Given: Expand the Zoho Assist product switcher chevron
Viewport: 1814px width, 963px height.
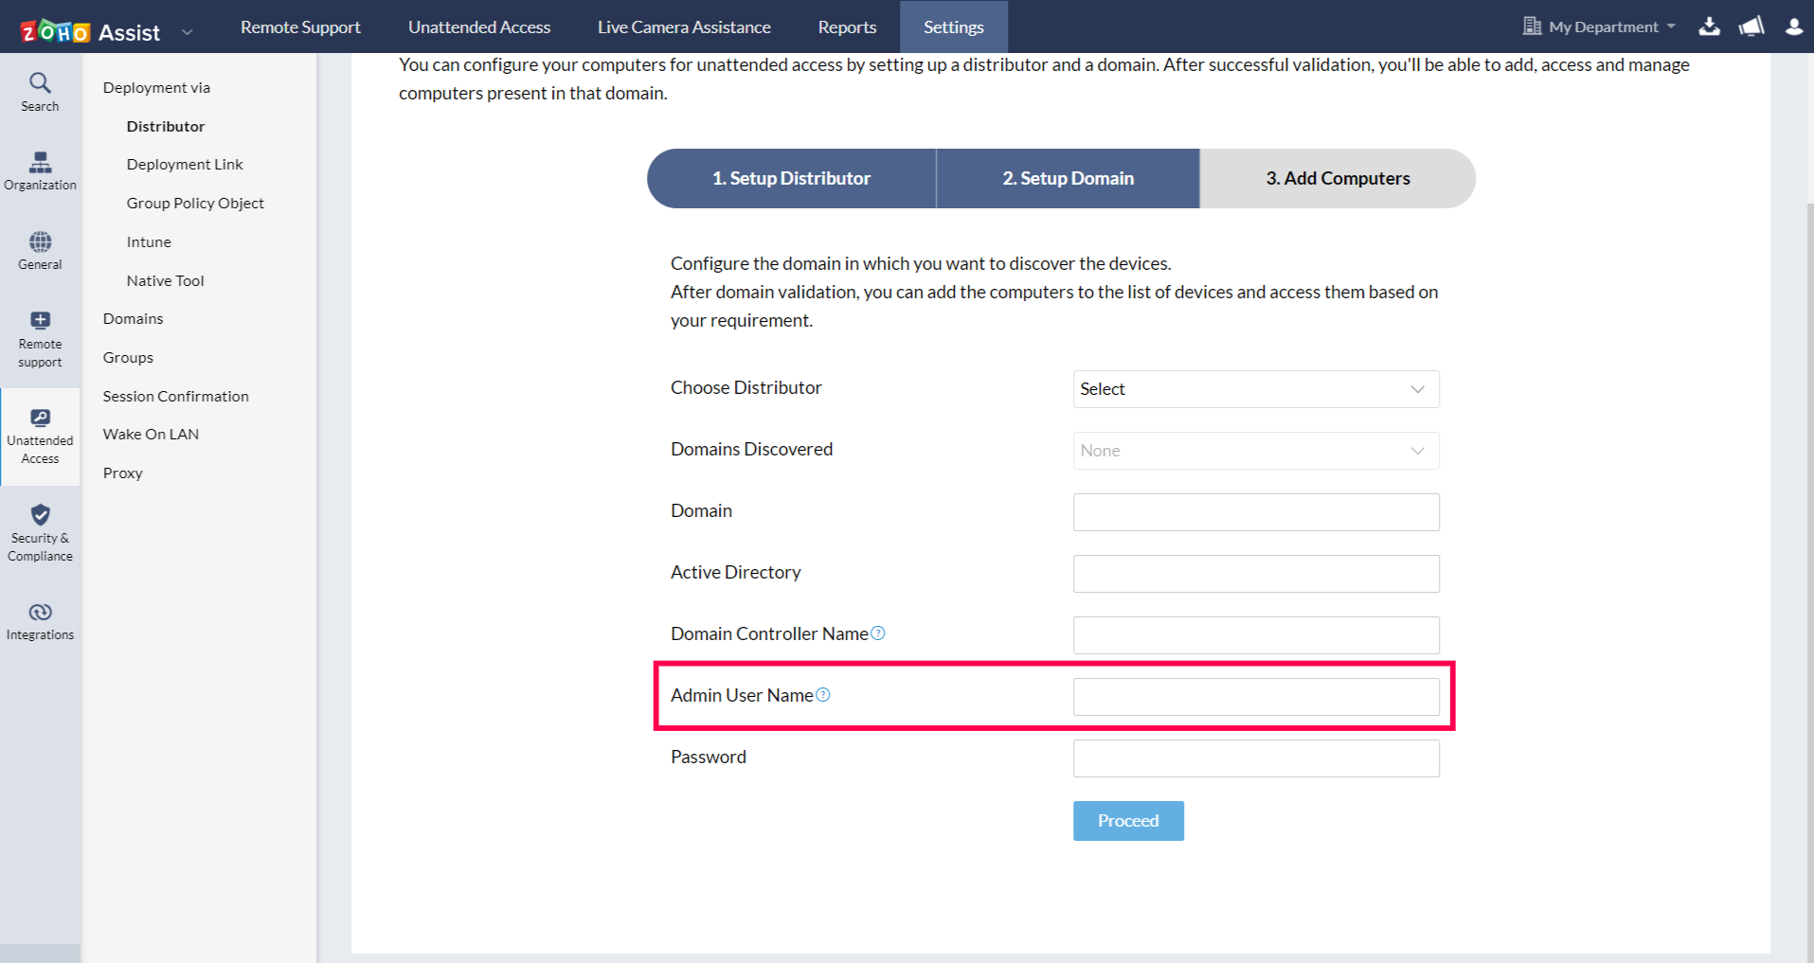Looking at the screenshot, I should pyautogui.click(x=187, y=30).
